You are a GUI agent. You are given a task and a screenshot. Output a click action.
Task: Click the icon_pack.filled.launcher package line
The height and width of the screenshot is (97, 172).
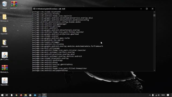(58, 32)
